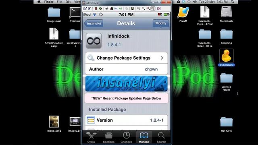
Task: Click the green refresh screen icon
Action: pyautogui.click(x=100, y=8)
